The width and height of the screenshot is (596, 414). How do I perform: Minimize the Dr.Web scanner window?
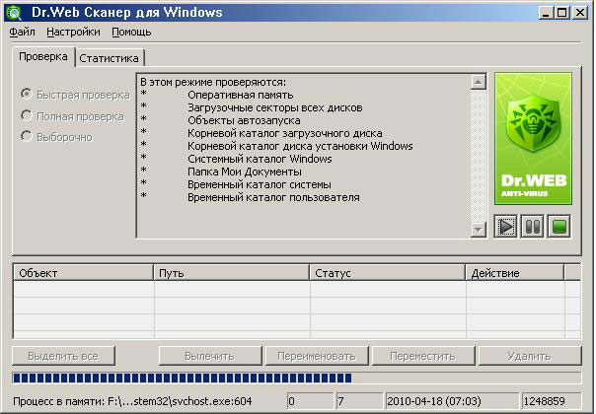546,13
